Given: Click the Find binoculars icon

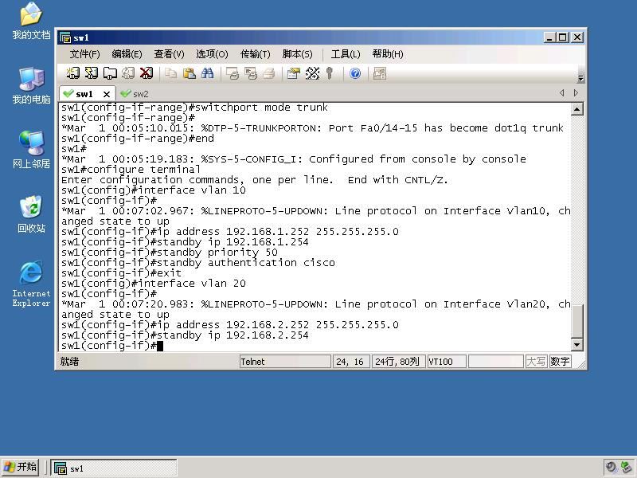Looking at the screenshot, I should coord(207,73).
